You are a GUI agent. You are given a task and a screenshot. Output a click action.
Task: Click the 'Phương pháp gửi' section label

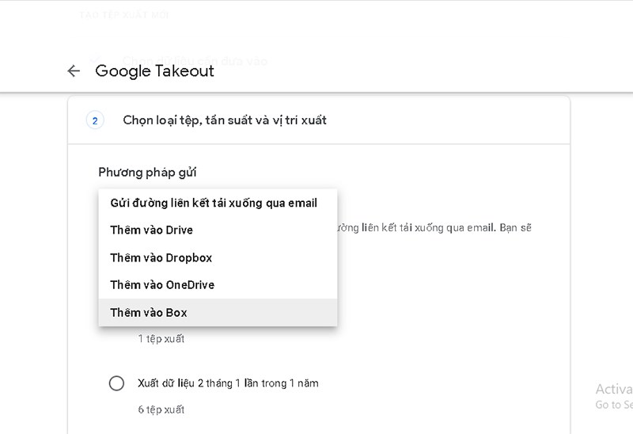pyautogui.click(x=147, y=172)
